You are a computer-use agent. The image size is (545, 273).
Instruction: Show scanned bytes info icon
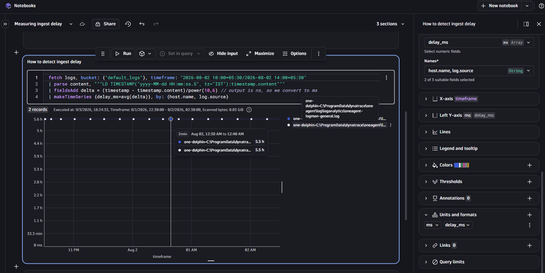249,110
